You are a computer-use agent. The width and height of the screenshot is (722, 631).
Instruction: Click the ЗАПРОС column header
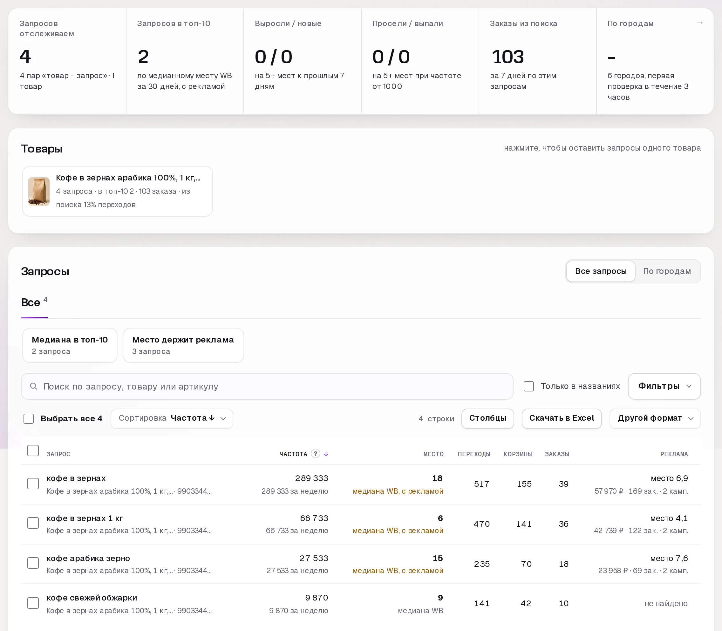click(58, 454)
